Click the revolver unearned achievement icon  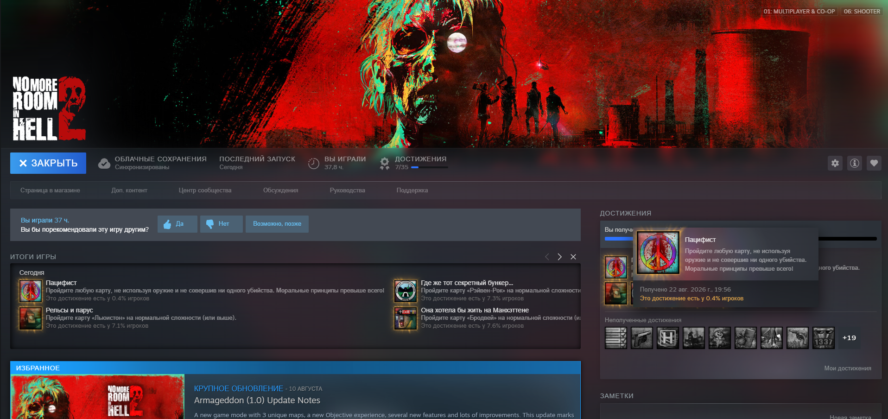[798, 338]
